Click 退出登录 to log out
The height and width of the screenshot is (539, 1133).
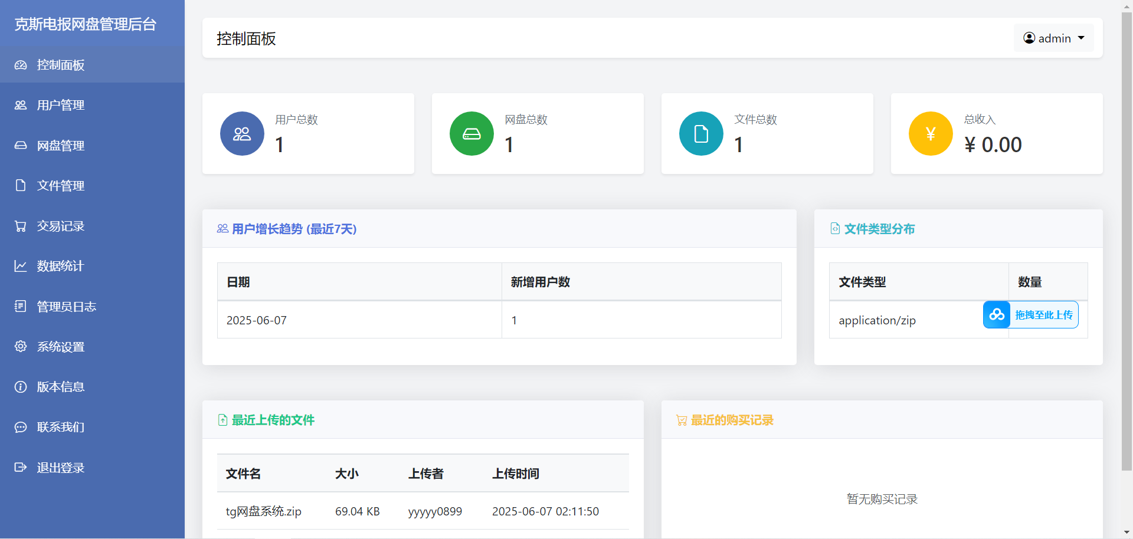coord(61,467)
